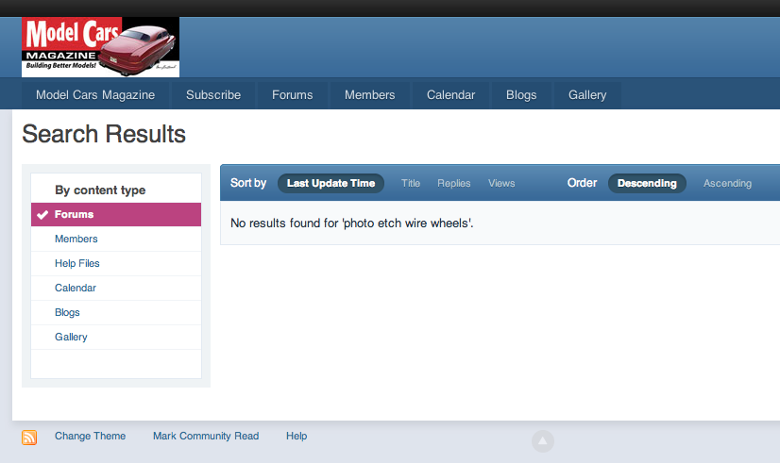Open the Blogs nav tab
The height and width of the screenshot is (463, 780).
(521, 95)
